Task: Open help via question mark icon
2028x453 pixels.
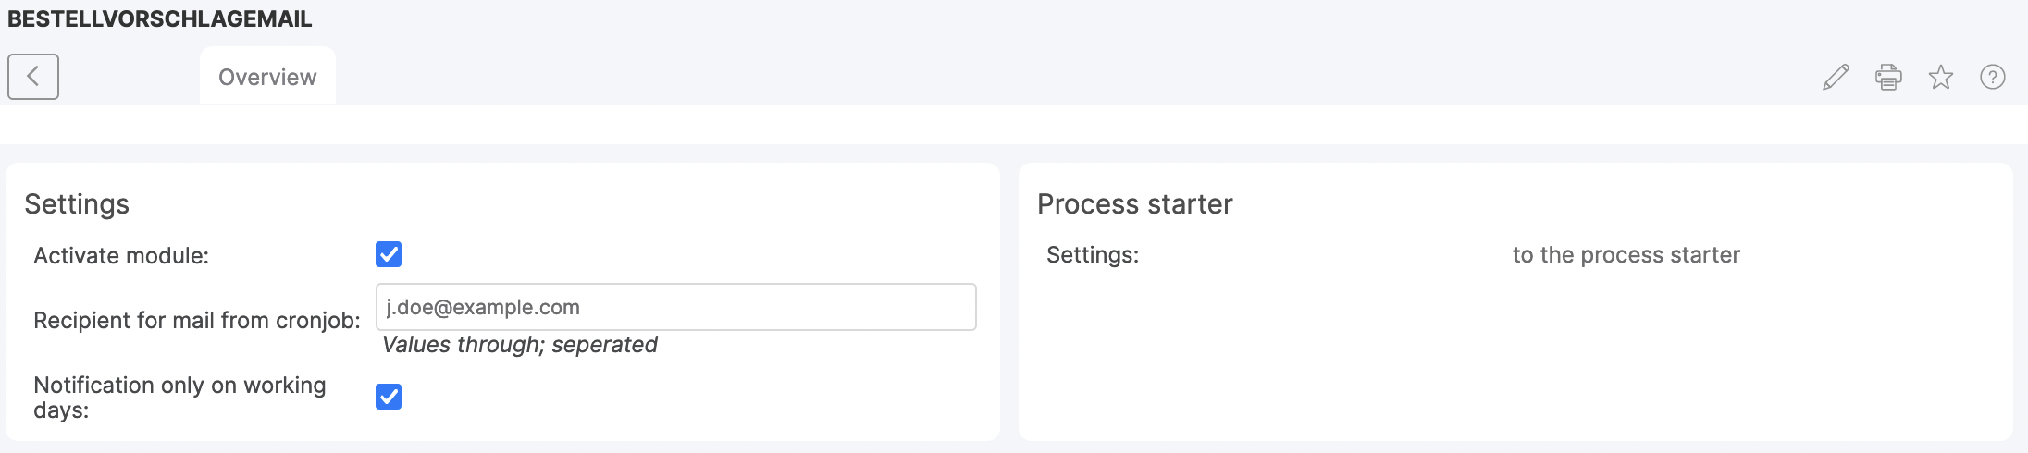Action: pos(1992,77)
